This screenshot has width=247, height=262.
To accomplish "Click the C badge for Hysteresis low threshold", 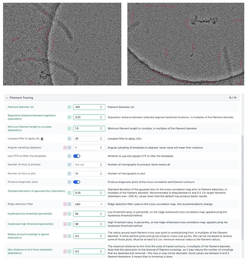I will point(69,214).
